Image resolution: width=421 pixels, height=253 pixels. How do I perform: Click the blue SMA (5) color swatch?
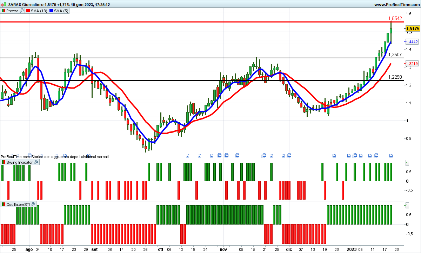pyautogui.click(x=51, y=11)
